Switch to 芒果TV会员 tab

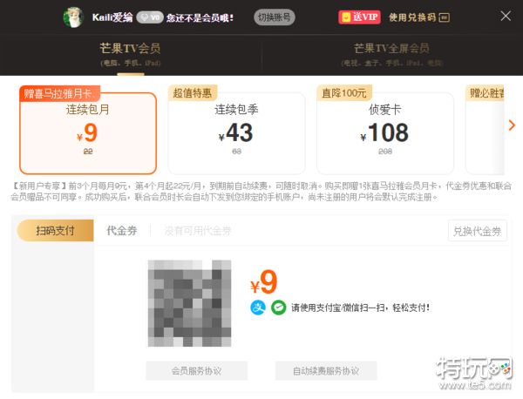tap(131, 54)
